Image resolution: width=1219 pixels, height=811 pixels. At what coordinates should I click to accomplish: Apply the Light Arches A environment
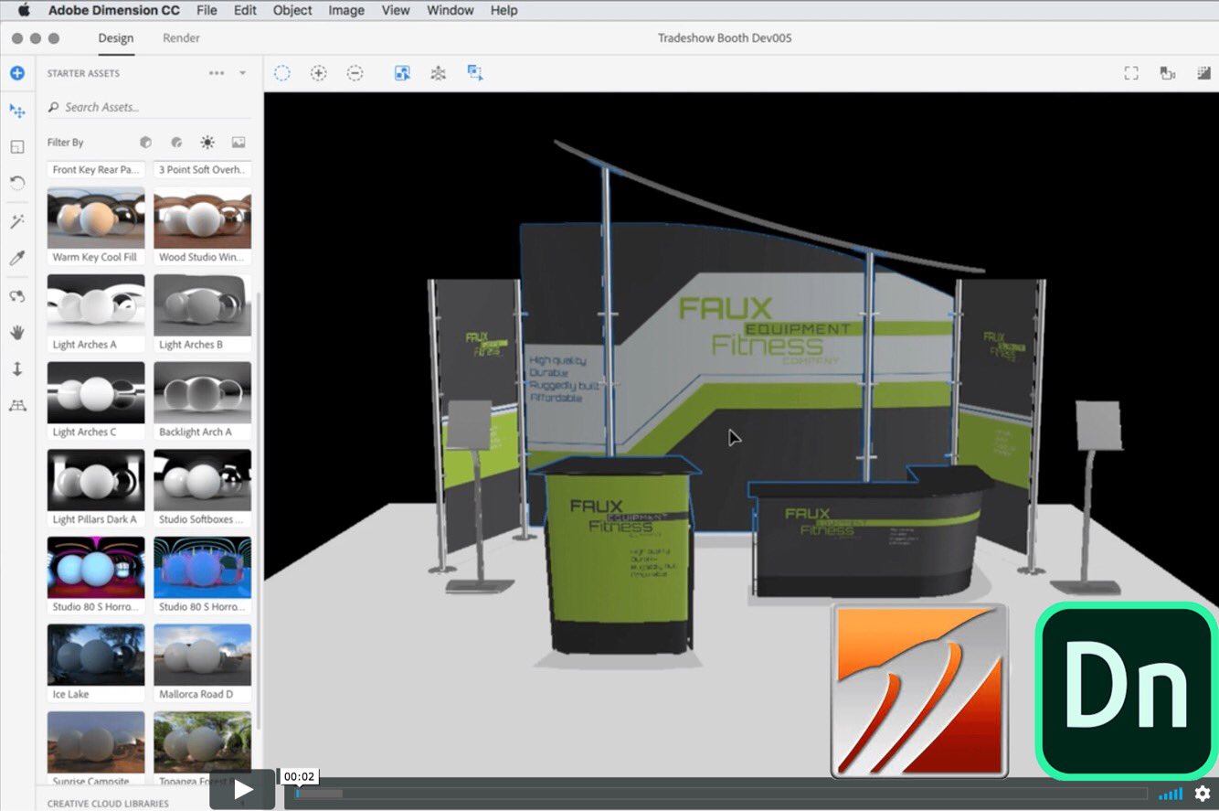pyautogui.click(x=96, y=314)
